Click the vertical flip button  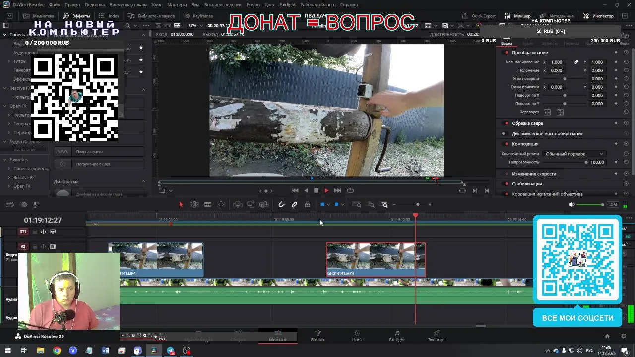(560, 112)
